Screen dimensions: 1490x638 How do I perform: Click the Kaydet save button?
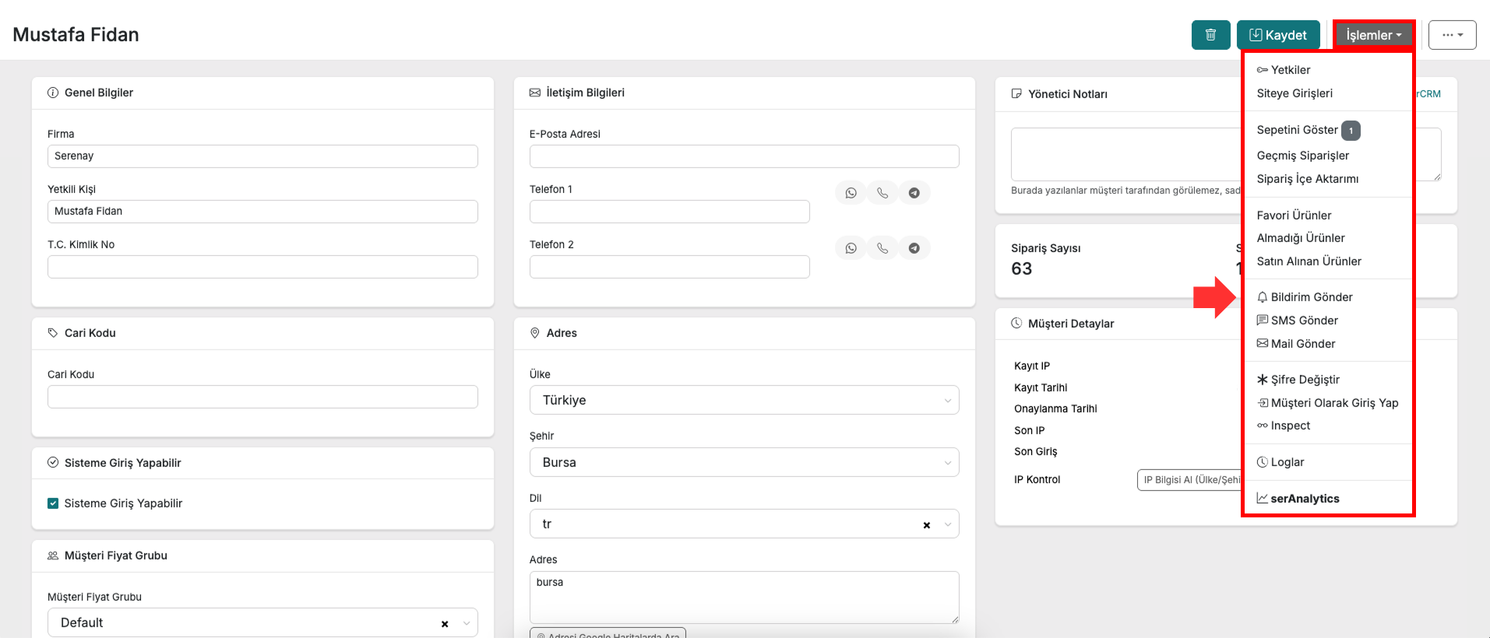(x=1278, y=35)
